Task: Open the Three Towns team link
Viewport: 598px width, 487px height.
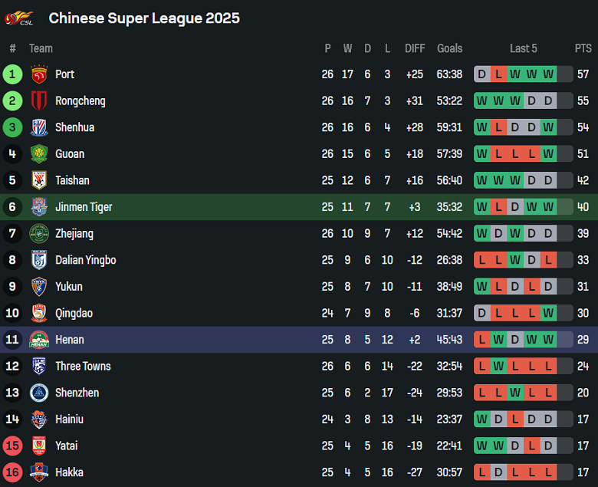Action: [x=83, y=367]
